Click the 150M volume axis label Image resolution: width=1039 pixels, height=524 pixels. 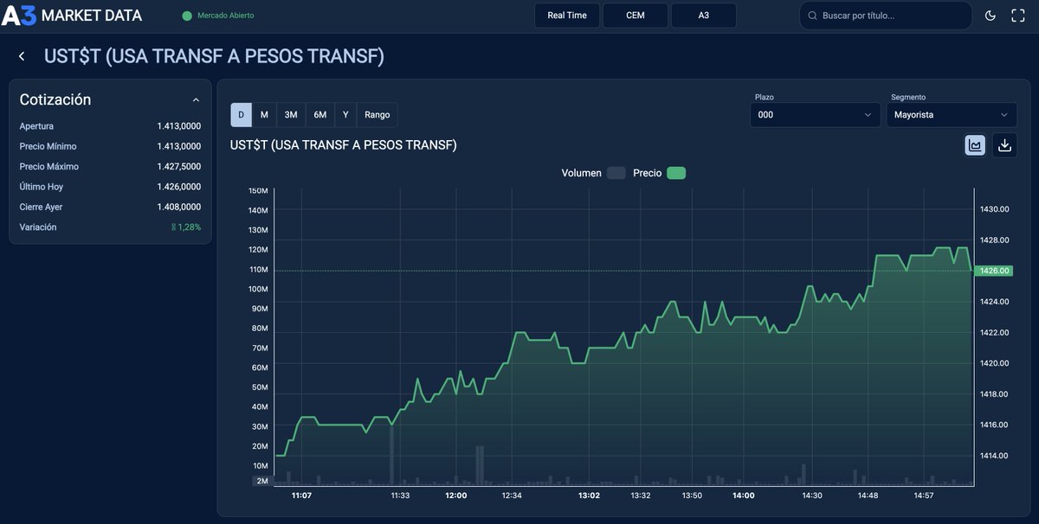[x=258, y=190]
